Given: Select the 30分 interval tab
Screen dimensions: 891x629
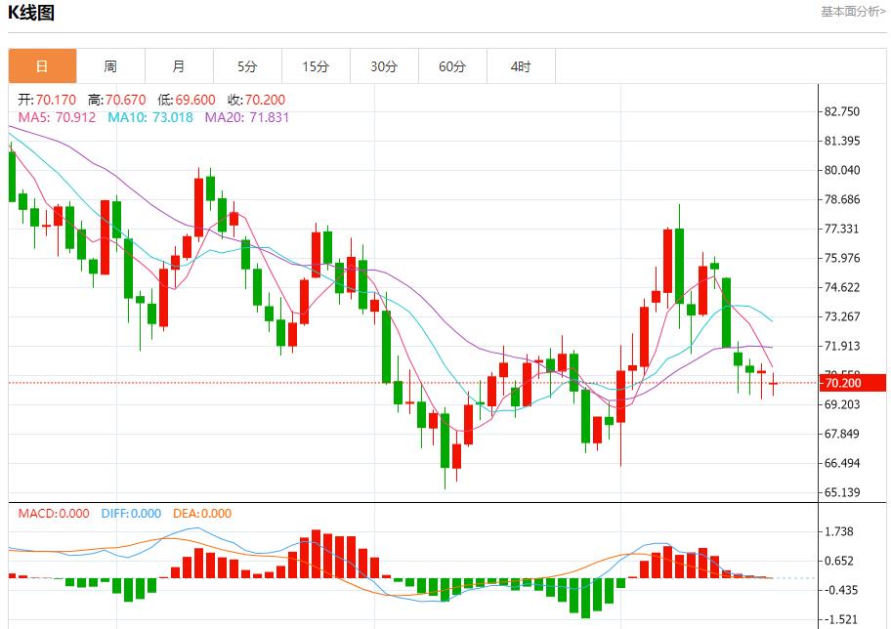Looking at the screenshot, I should tap(384, 66).
